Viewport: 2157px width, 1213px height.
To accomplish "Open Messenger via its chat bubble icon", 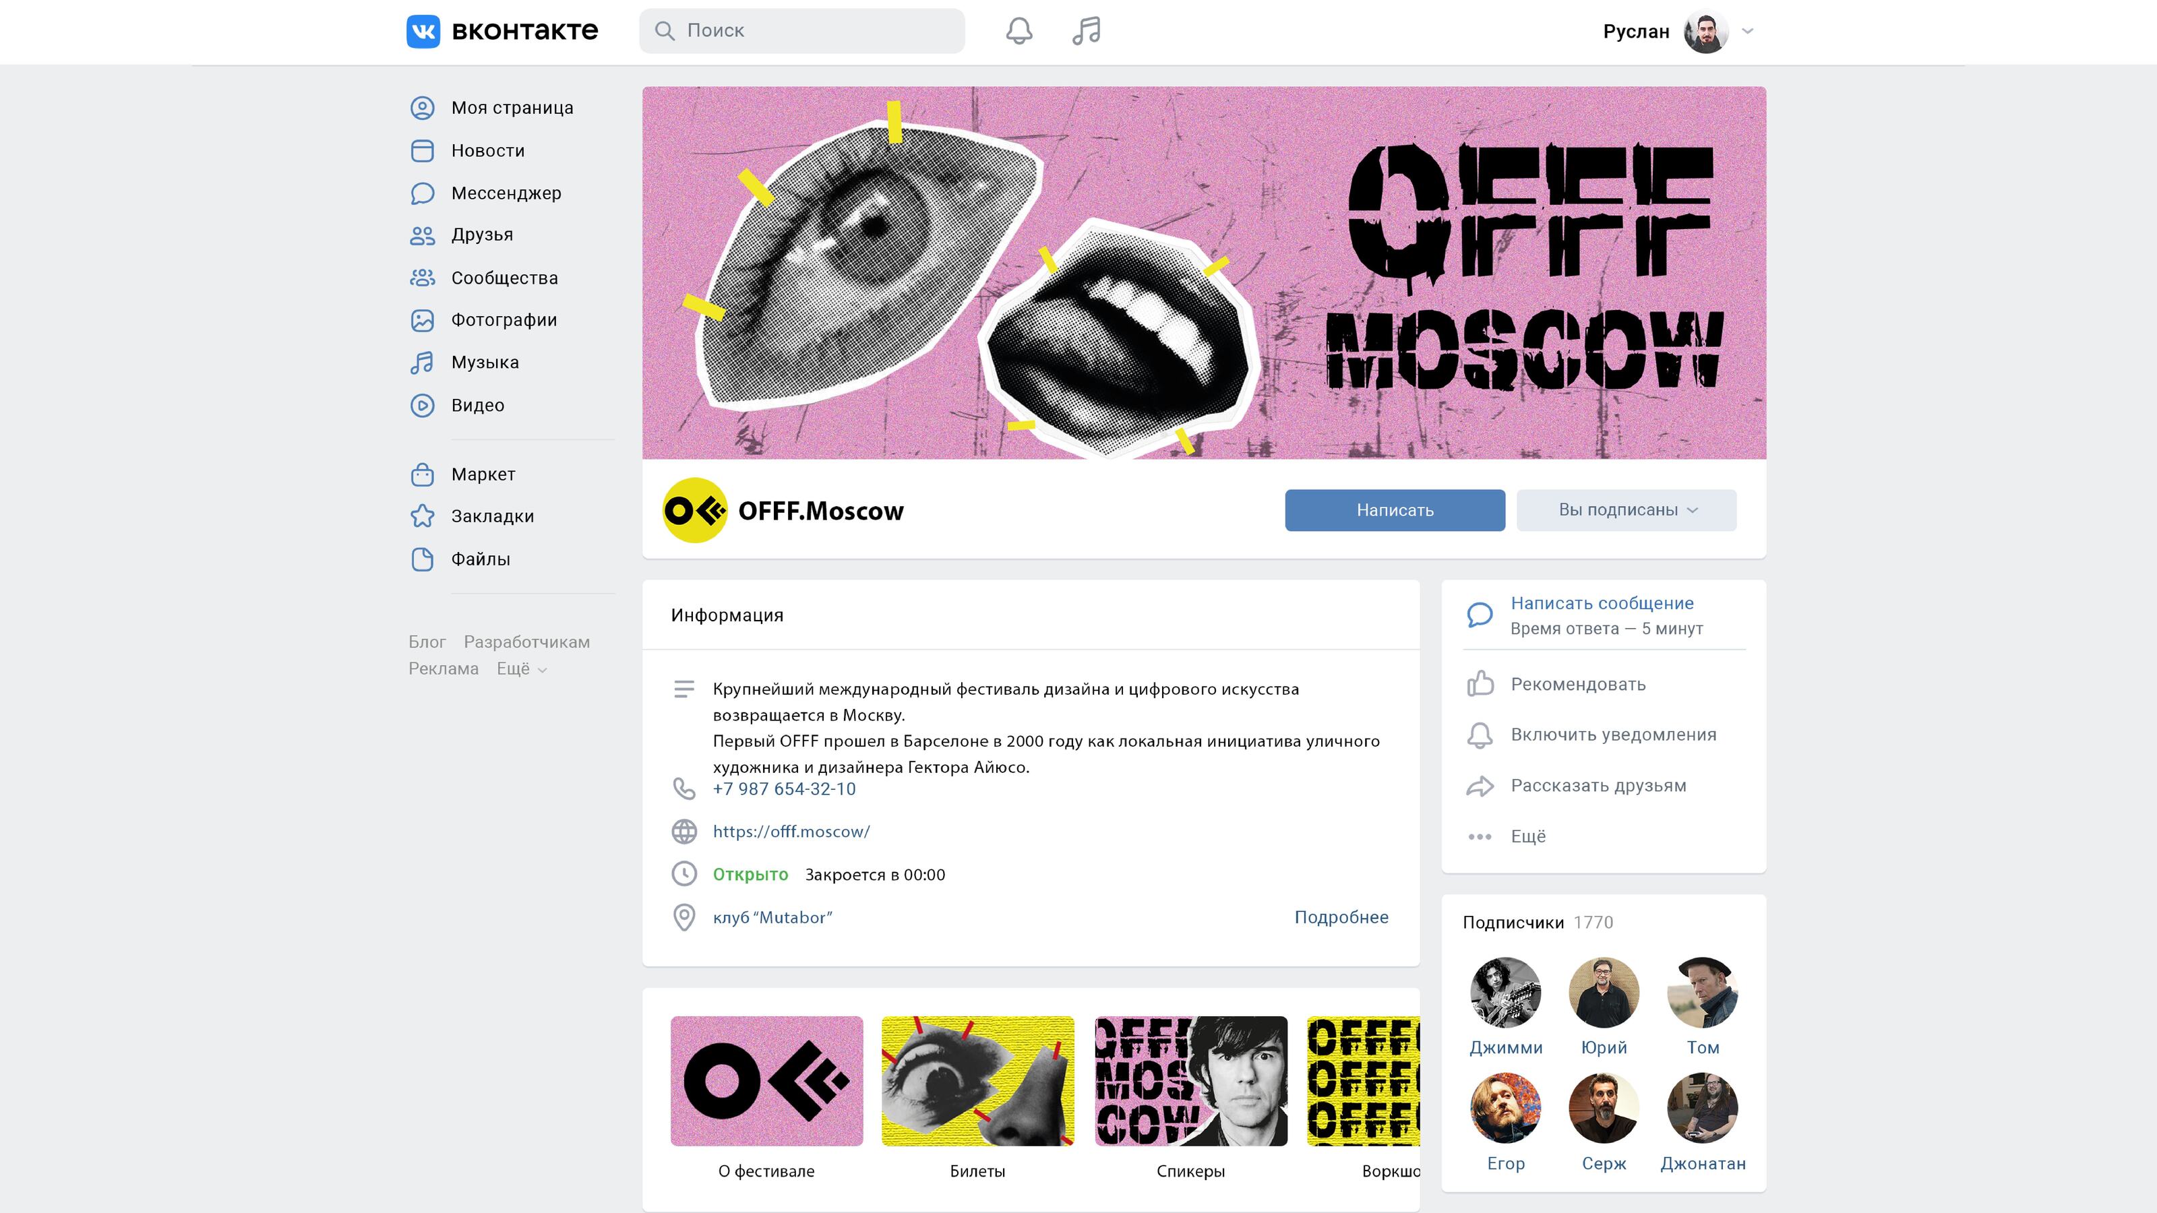I will click(422, 193).
